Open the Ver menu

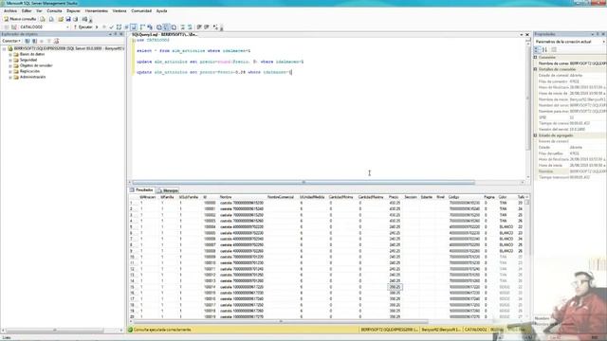(x=39, y=10)
